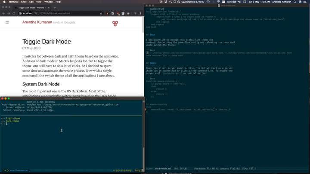Open the blog hamburger menu

7,22
